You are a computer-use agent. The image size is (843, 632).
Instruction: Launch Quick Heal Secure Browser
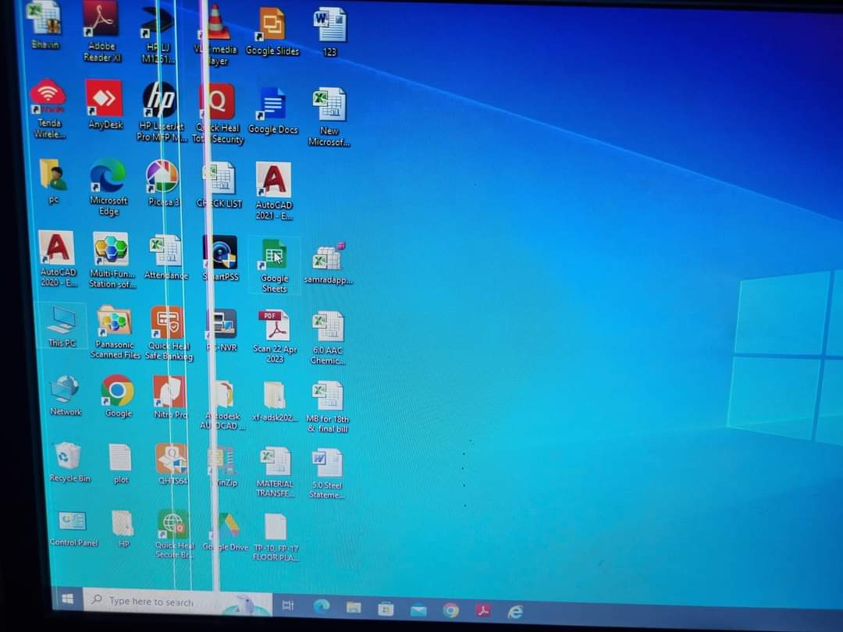tap(173, 534)
